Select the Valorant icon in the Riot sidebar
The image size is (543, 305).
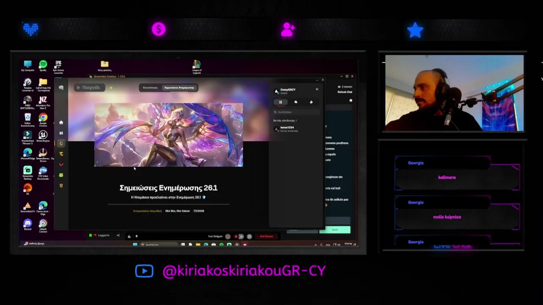(61, 164)
